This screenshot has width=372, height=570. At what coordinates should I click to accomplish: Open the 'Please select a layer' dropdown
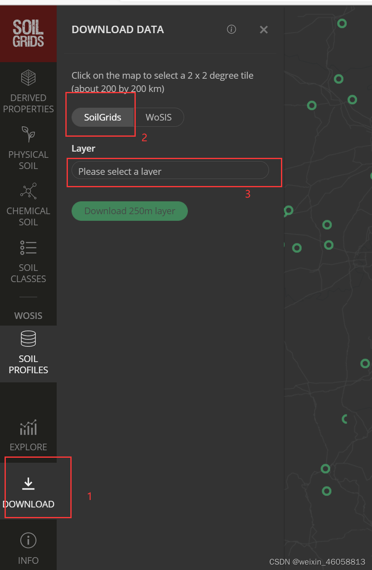pyautogui.click(x=170, y=171)
